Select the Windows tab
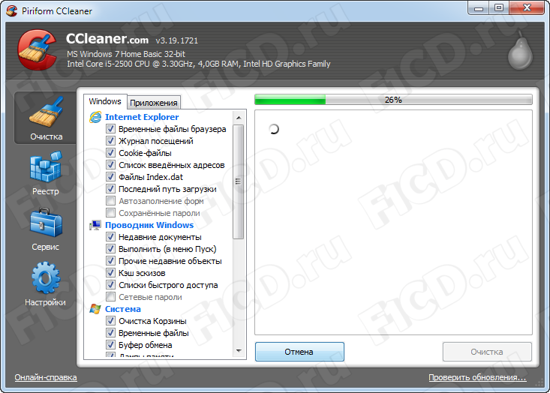The width and height of the screenshot is (550, 393). click(x=105, y=101)
